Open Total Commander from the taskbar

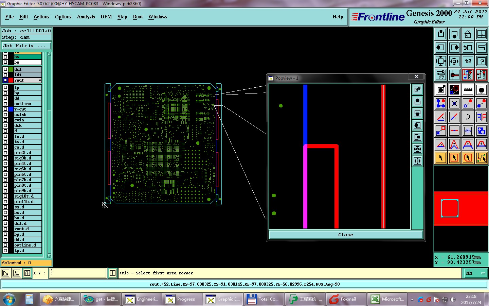coord(264,299)
